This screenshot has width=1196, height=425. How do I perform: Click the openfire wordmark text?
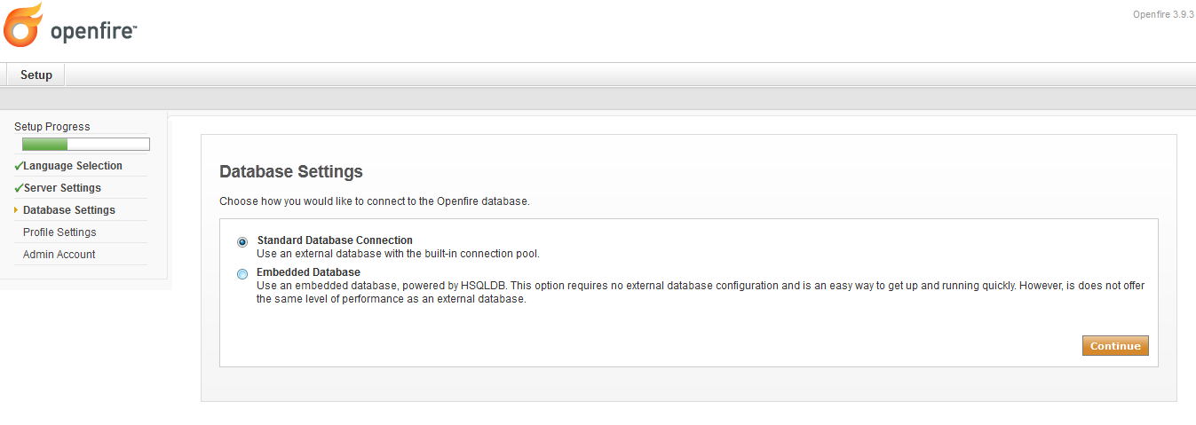[x=93, y=32]
